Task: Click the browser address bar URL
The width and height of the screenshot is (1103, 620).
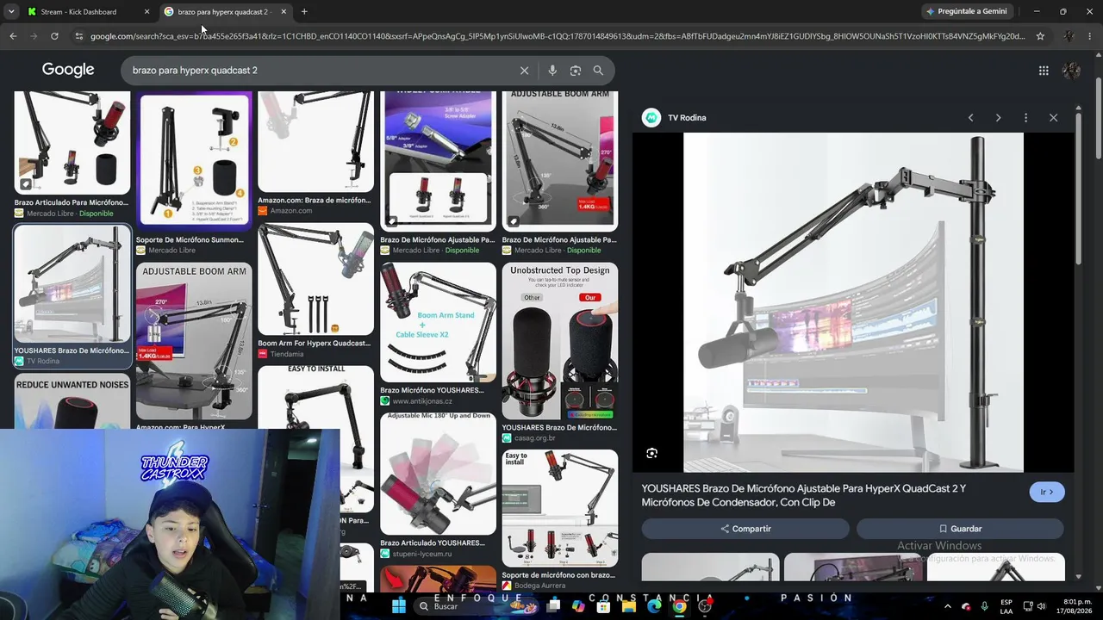Action: coord(558,36)
